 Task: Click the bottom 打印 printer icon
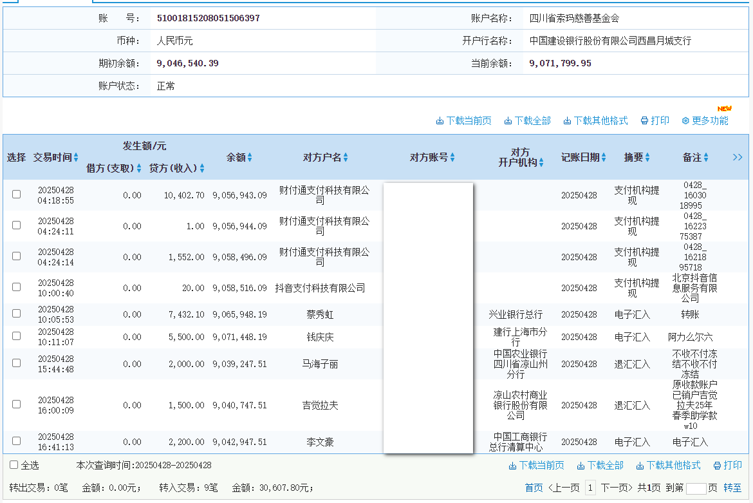click(x=717, y=466)
